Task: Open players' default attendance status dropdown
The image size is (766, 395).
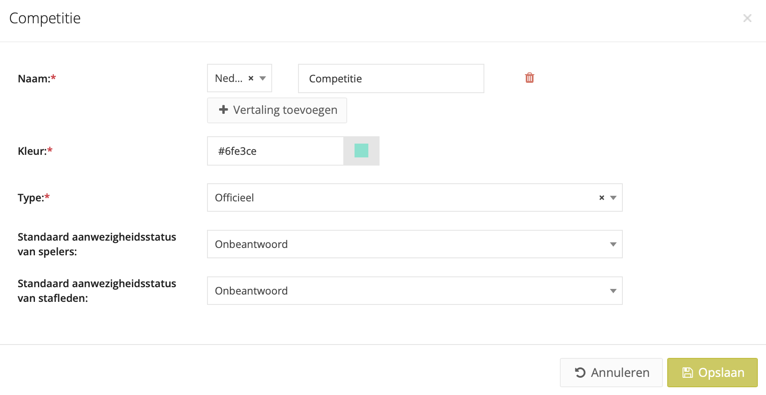Action: [613, 245]
